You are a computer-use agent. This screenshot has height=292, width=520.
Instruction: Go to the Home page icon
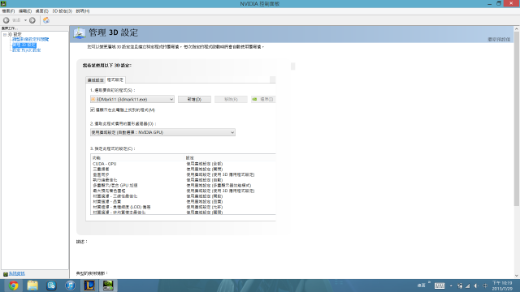[x=46, y=20]
